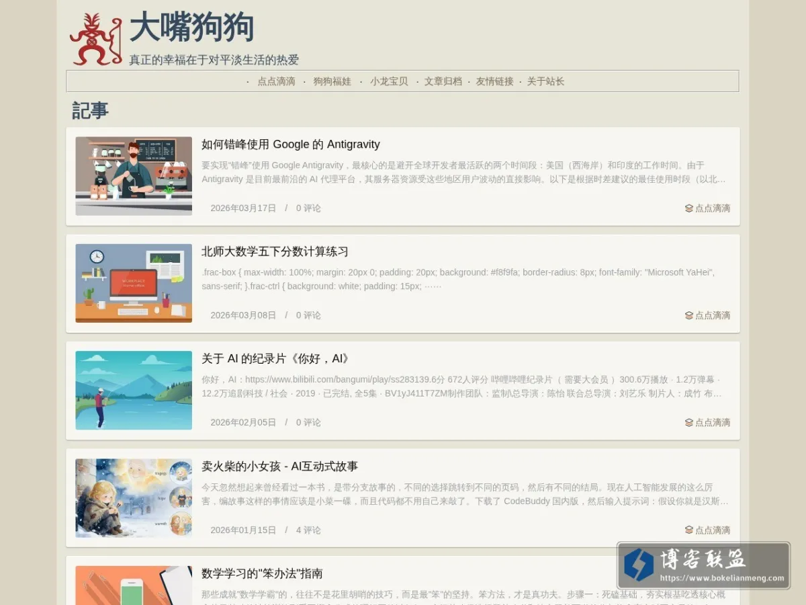Click category icon beside 点点滴滴 in 分数计算练习 post
Screen dimensions: 806x605
click(688, 315)
